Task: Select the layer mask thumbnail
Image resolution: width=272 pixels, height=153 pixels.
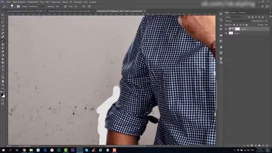Action: click(x=238, y=29)
